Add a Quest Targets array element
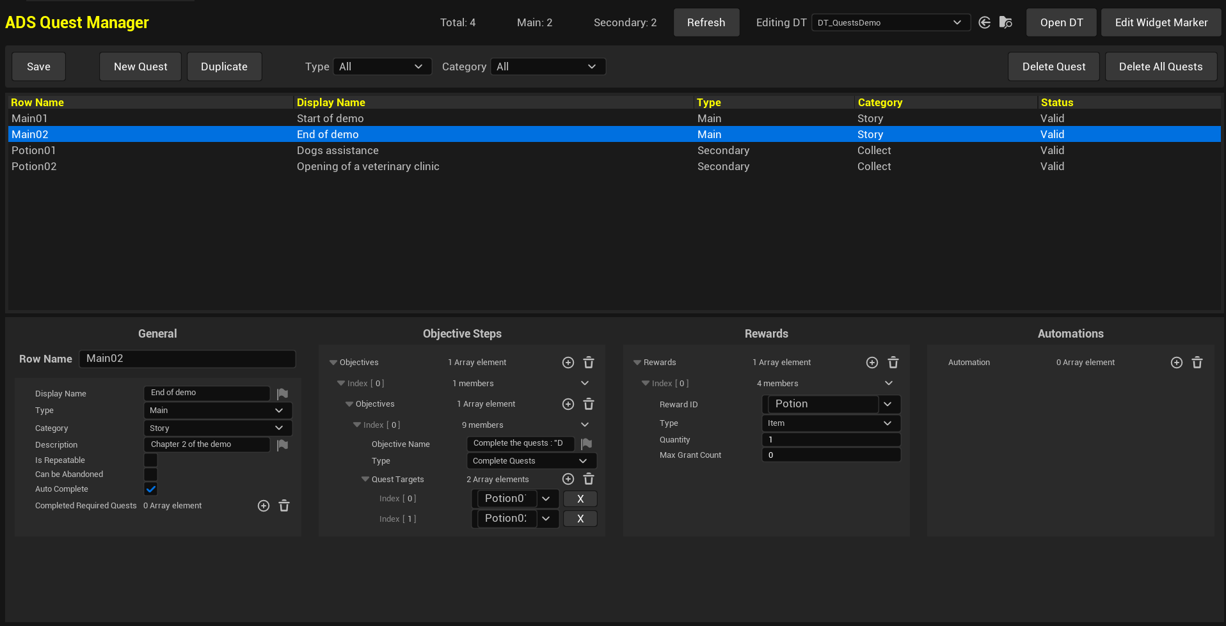Image resolution: width=1226 pixels, height=626 pixels. (568, 479)
